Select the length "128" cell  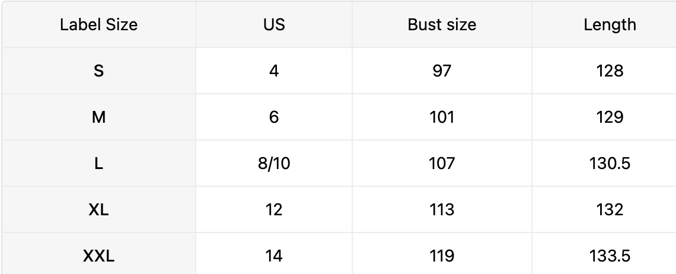click(x=610, y=71)
